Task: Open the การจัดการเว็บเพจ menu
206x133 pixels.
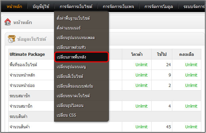Action: coord(118,7)
